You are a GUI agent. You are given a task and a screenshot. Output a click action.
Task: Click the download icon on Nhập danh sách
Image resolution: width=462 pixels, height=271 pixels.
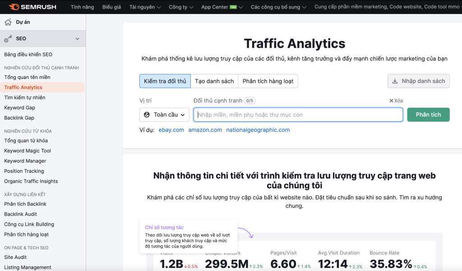[395, 81]
